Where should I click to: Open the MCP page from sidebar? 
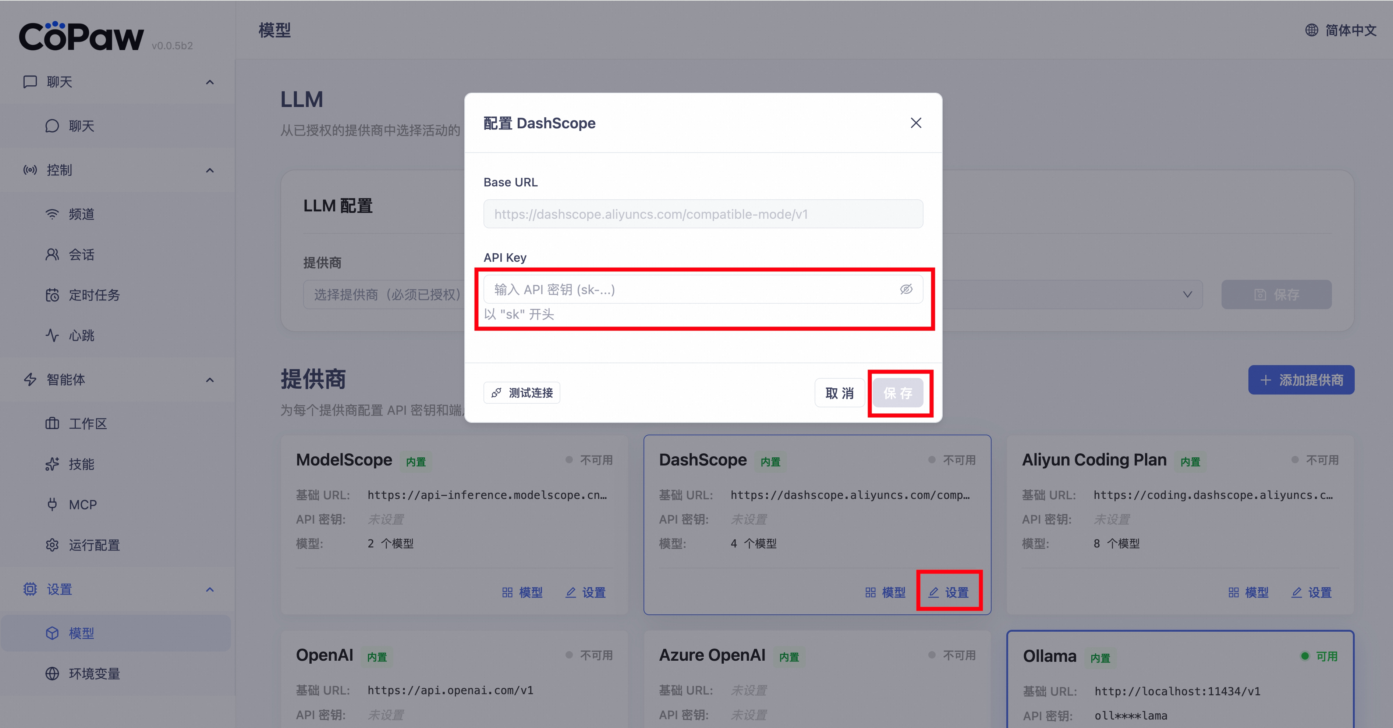(82, 505)
